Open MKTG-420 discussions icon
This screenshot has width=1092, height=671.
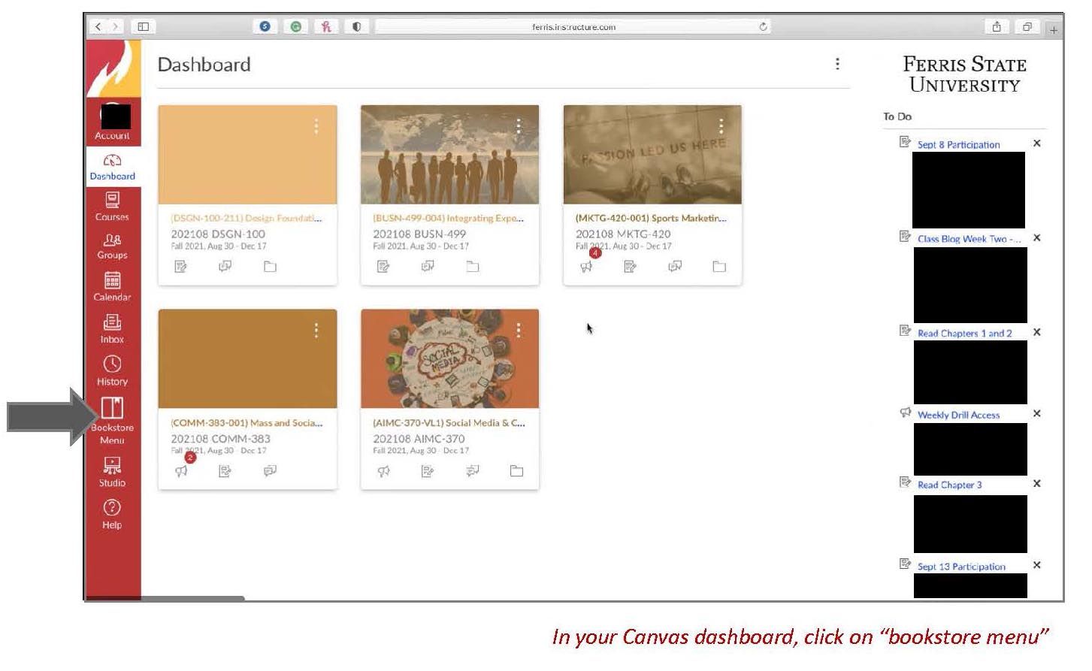675,266
